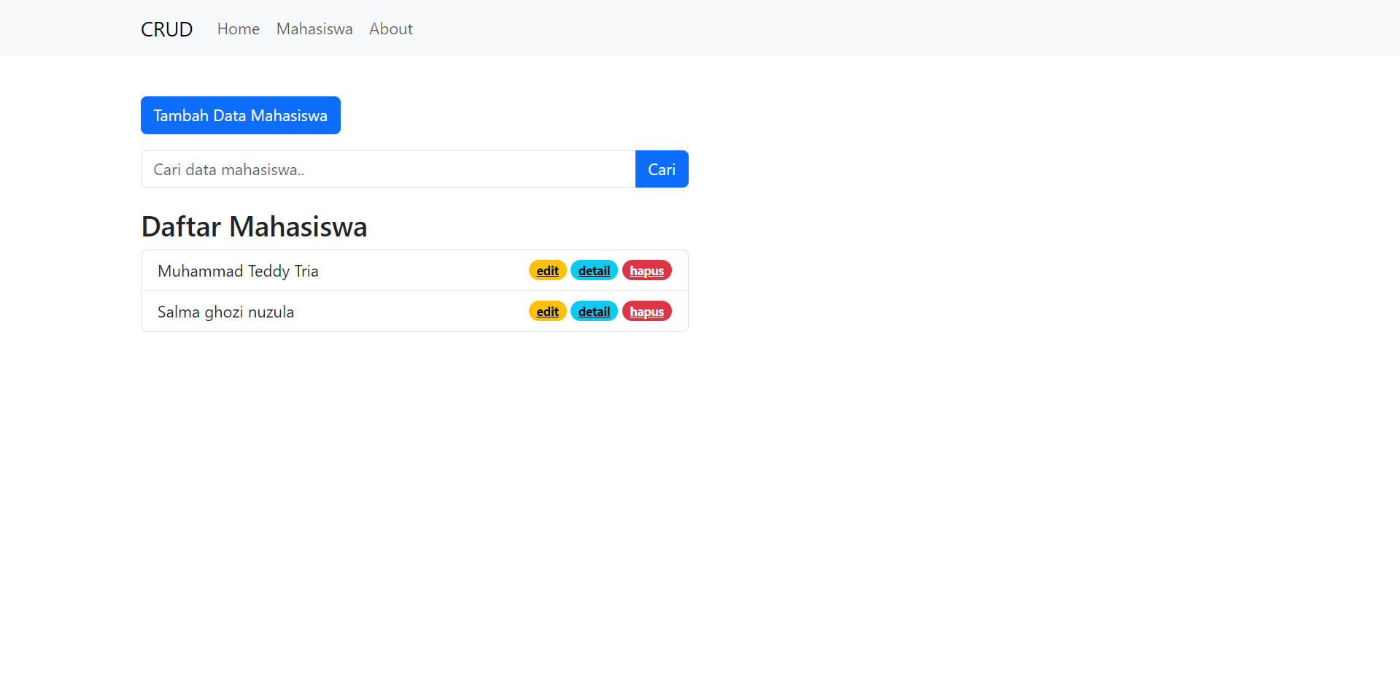This screenshot has width=1400, height=678.
Task: Go to the Home nav item
Action: tap(239, 29)
